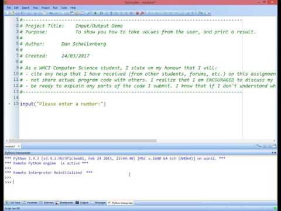Open the Tools menu
This screenshot has height=211, width=281.
point(64,8)
